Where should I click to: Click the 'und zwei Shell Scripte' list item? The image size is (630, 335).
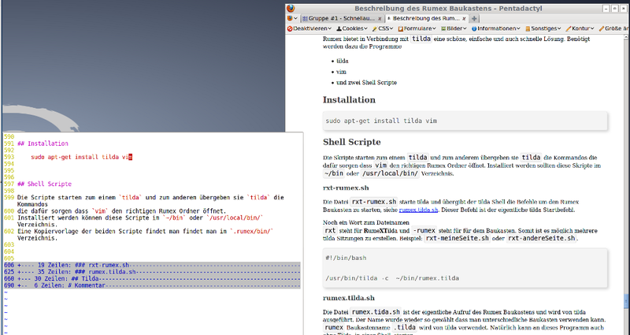pos(366,83)
